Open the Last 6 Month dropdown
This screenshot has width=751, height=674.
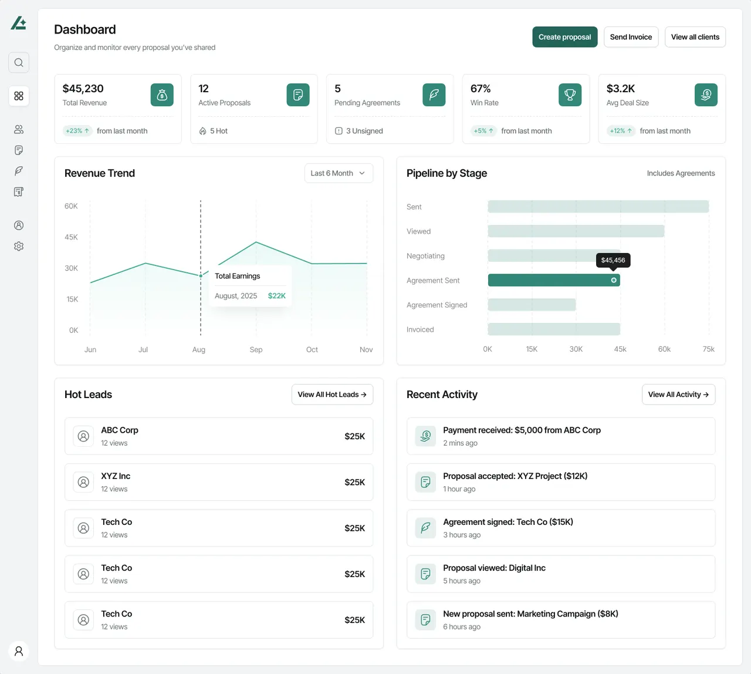(339, 173)
